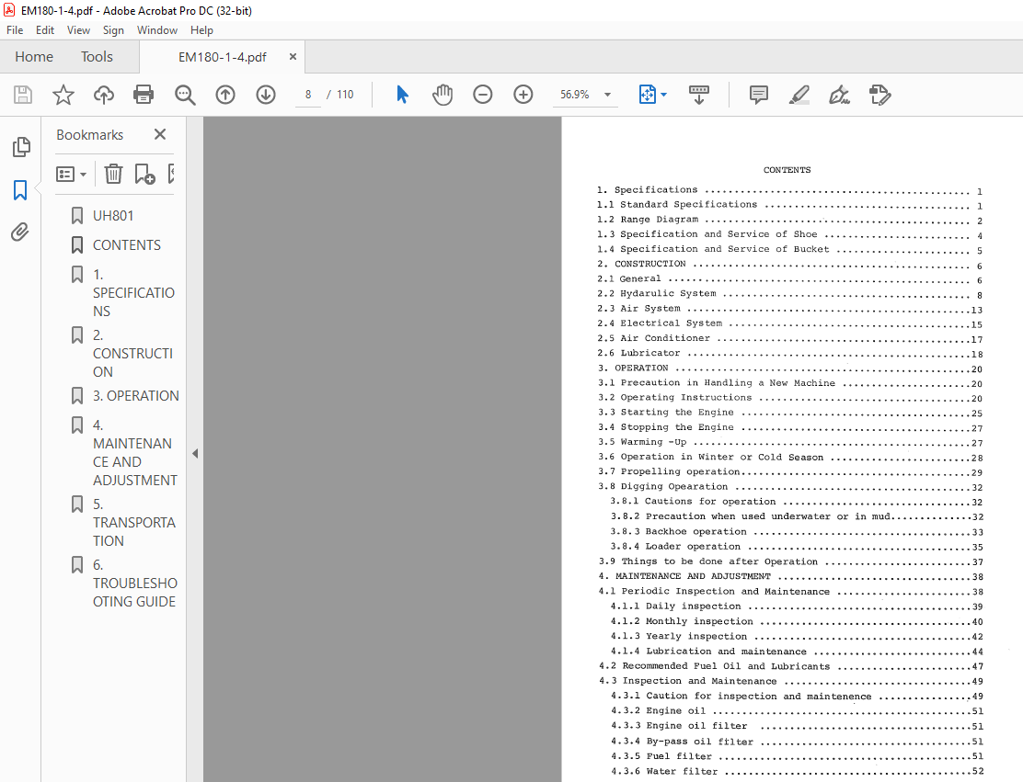Open the find text magnifier tool

tap(185, 95)
